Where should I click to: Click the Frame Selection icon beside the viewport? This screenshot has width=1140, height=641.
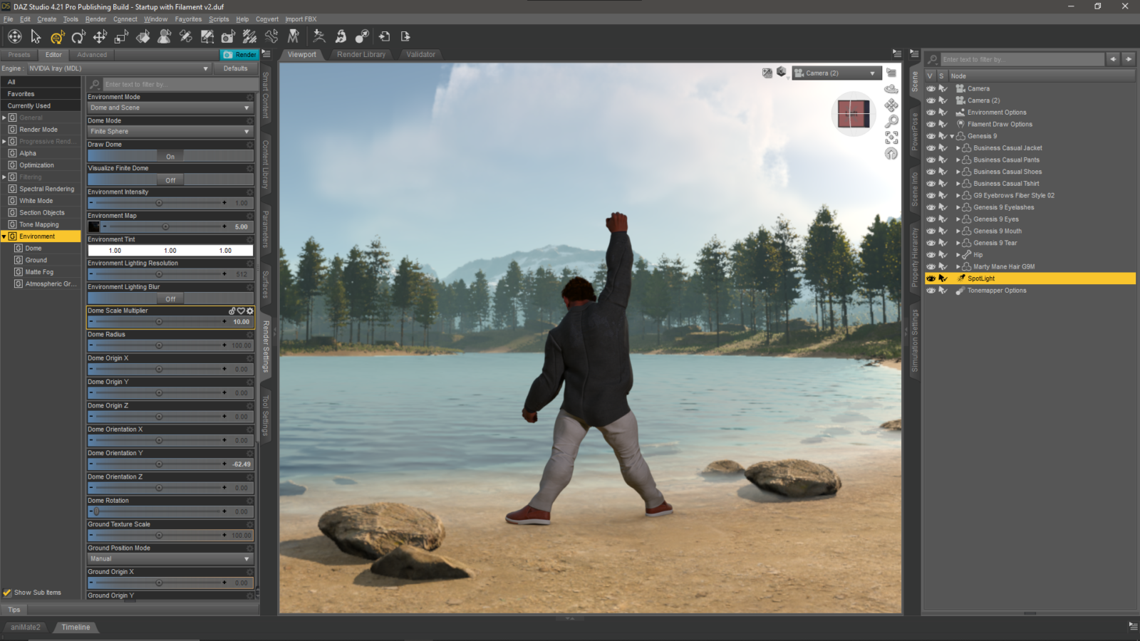(891, 137)
